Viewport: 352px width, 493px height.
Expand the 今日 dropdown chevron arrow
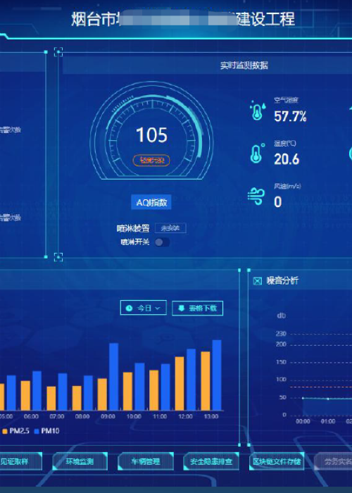pyautogui.click(x=158, y=308)
